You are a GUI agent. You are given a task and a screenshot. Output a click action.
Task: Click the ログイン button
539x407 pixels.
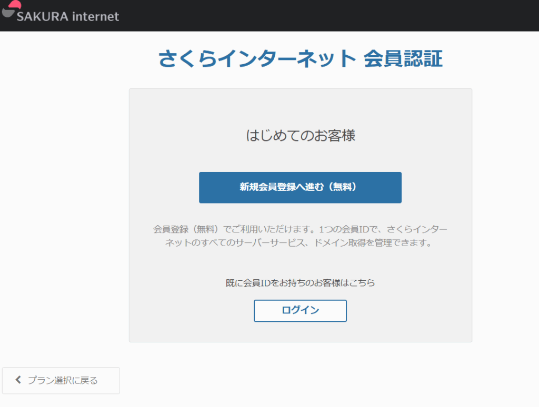pyautogui.click(x=300, y=310)
